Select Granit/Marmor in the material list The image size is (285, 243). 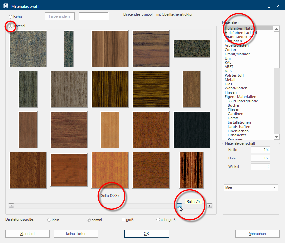point(237,54)
